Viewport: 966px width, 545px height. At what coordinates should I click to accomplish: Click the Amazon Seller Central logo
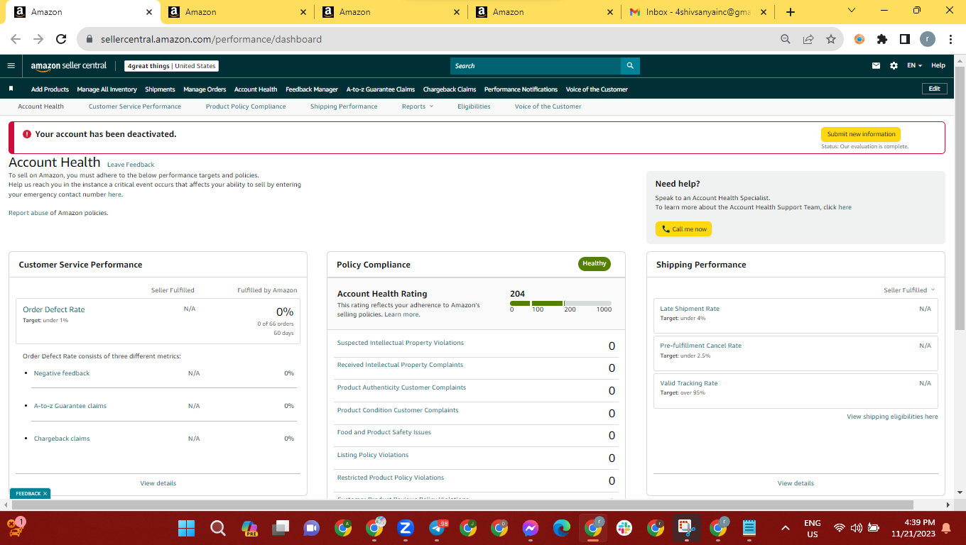[x=69, y=66]
